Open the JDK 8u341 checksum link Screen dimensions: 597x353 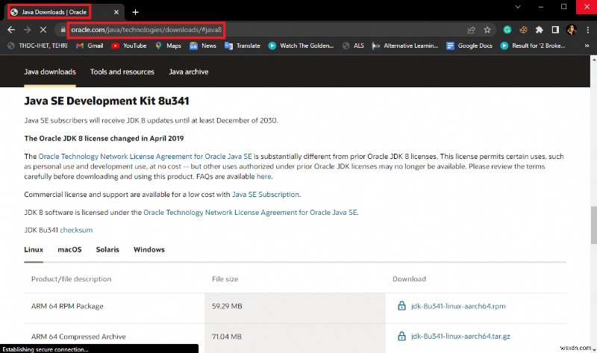[76, 230]
